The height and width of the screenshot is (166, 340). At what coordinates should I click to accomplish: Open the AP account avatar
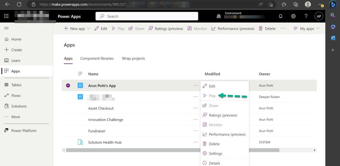pos(319,16)
